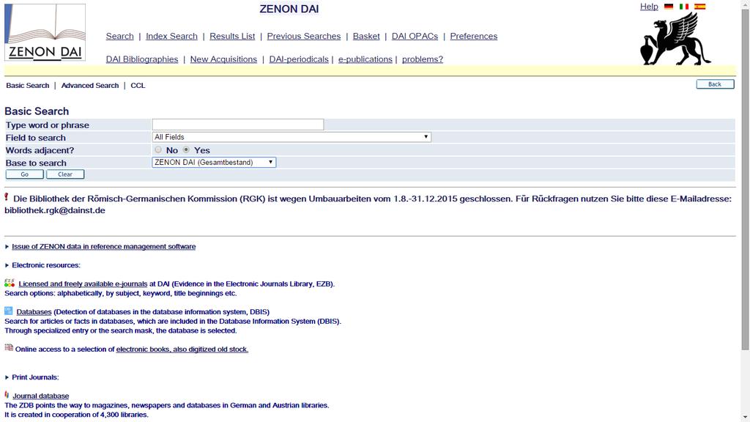Click the Clear button

(65, 174)
